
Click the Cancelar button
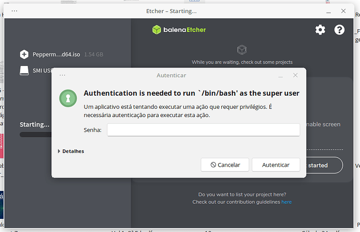coord(225,165)
